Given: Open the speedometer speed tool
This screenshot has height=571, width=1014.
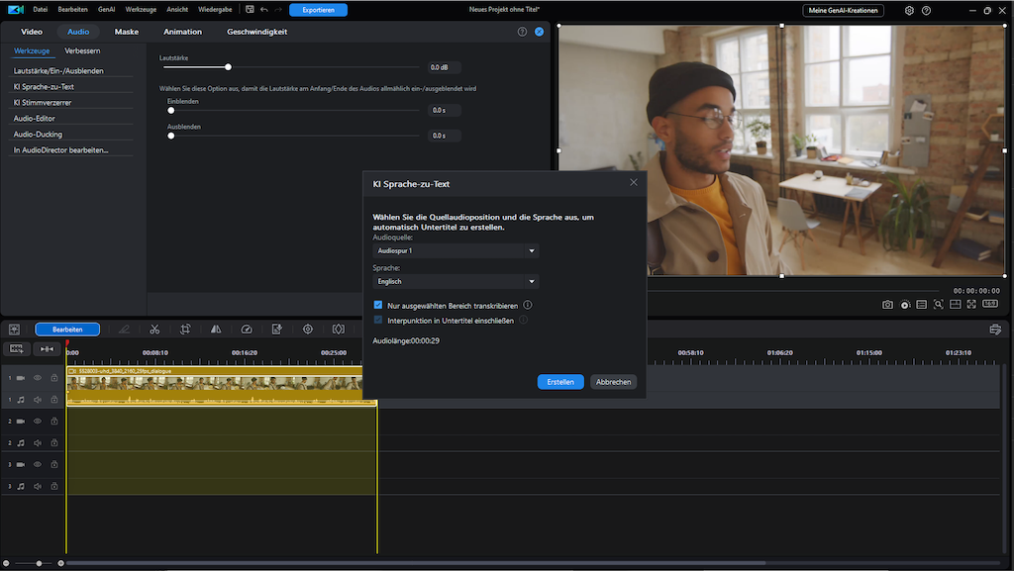Looking at the screenshot, I should (x=247, y=330).
